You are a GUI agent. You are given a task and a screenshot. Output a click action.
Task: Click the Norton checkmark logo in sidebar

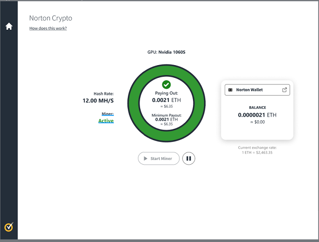tap(9, 227)
